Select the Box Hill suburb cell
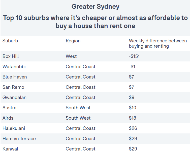Screen dimensions: 191x153 tap(11, 56)
